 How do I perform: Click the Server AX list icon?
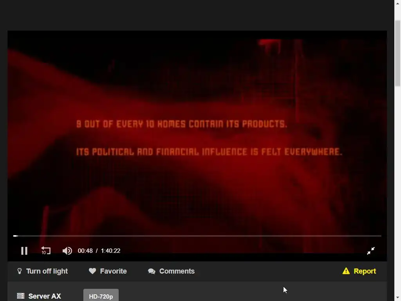pyautogui.click(x=21, y=296)
